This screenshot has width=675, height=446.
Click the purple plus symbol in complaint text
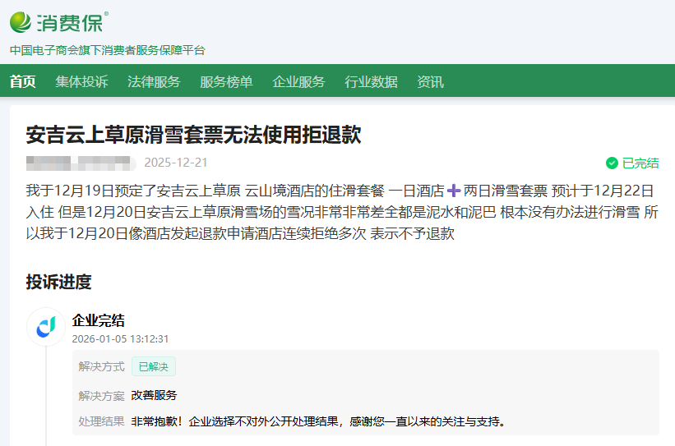(x=452, y=191)
